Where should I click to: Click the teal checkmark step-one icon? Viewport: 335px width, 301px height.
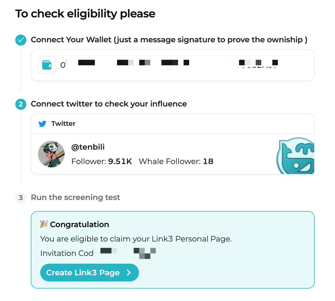[21, 40]
